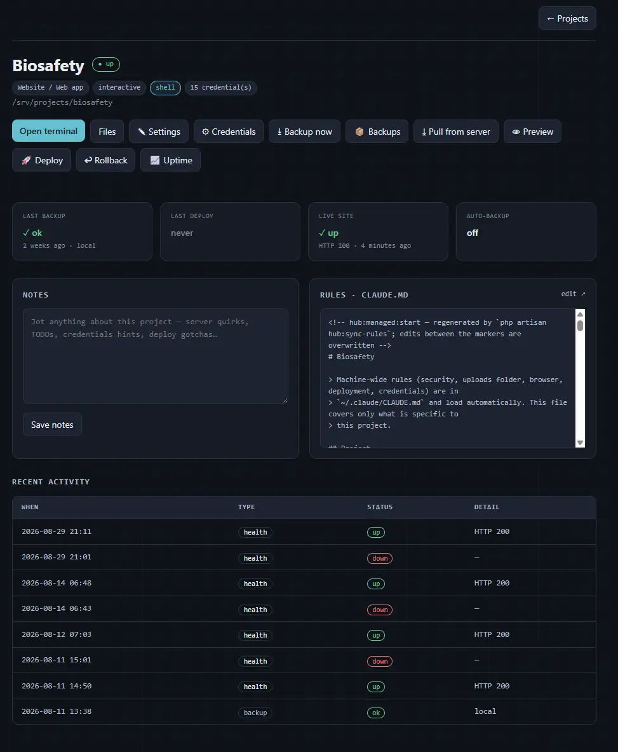Click the rules scrollbar down arrow
This screenshot has height=752, width=618.
click(x=580, y=442)
